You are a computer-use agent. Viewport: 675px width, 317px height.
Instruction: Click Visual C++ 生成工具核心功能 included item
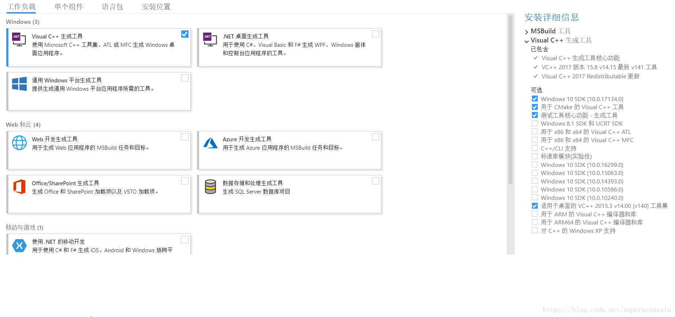click(x=581, y=58)
